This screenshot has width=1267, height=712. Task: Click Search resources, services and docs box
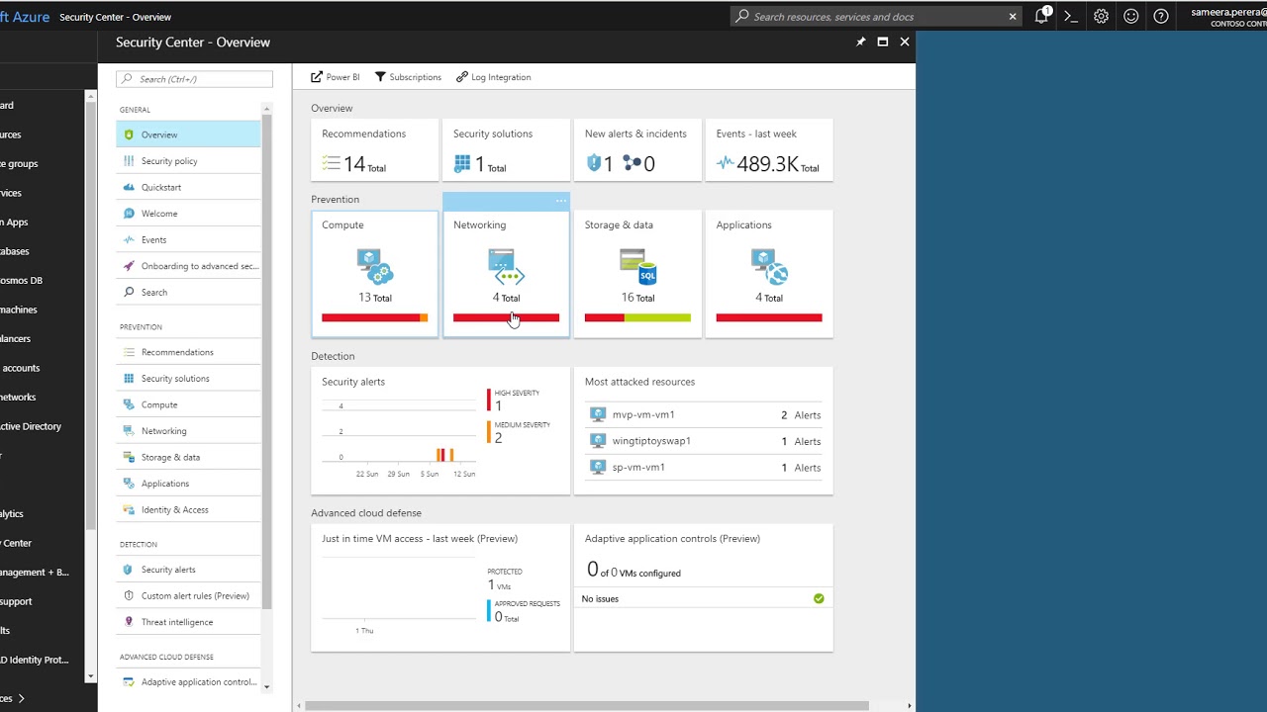click(876, 16)
